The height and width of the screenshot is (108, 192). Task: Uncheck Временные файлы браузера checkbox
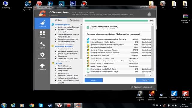pyautogui.click(x=56, y=27)
